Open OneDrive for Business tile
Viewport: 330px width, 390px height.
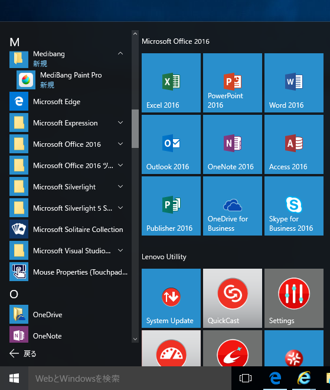pos(233,206)
